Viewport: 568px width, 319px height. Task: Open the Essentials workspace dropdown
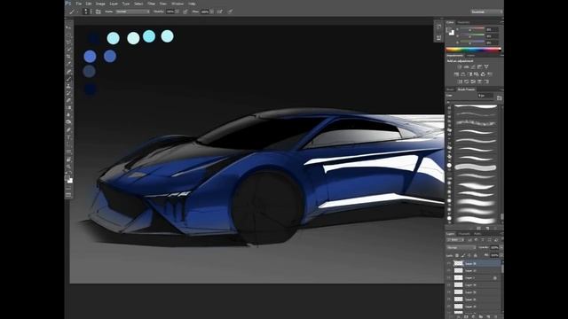(487, 12)
